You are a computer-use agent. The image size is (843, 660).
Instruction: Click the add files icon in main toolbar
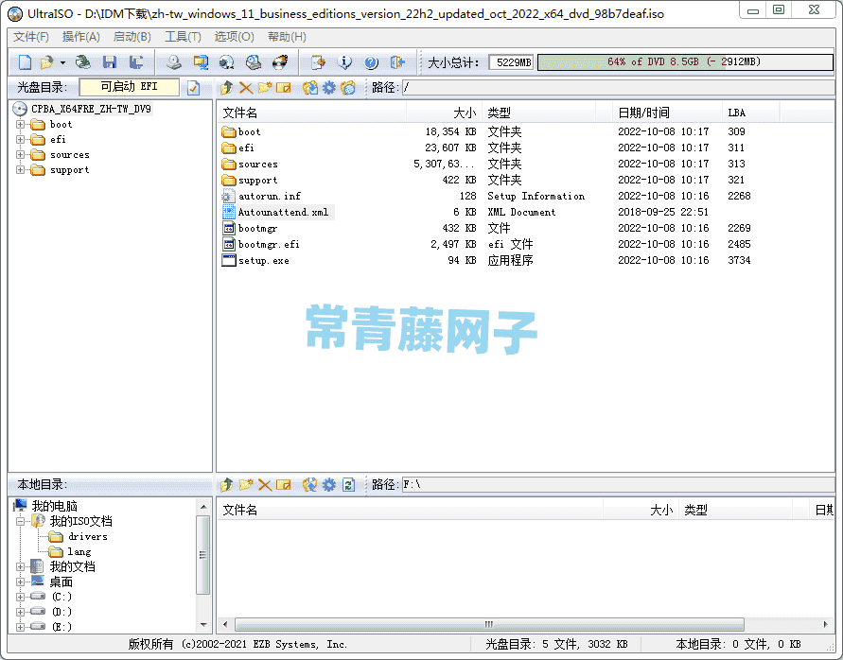[x=318, y=62]
